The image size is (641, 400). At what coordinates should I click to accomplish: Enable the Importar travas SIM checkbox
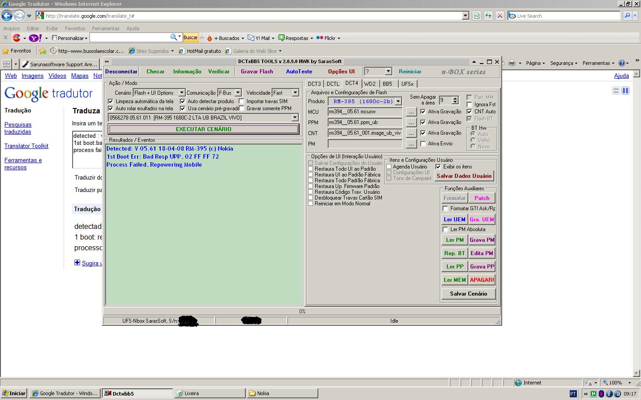tap(242, 101)
